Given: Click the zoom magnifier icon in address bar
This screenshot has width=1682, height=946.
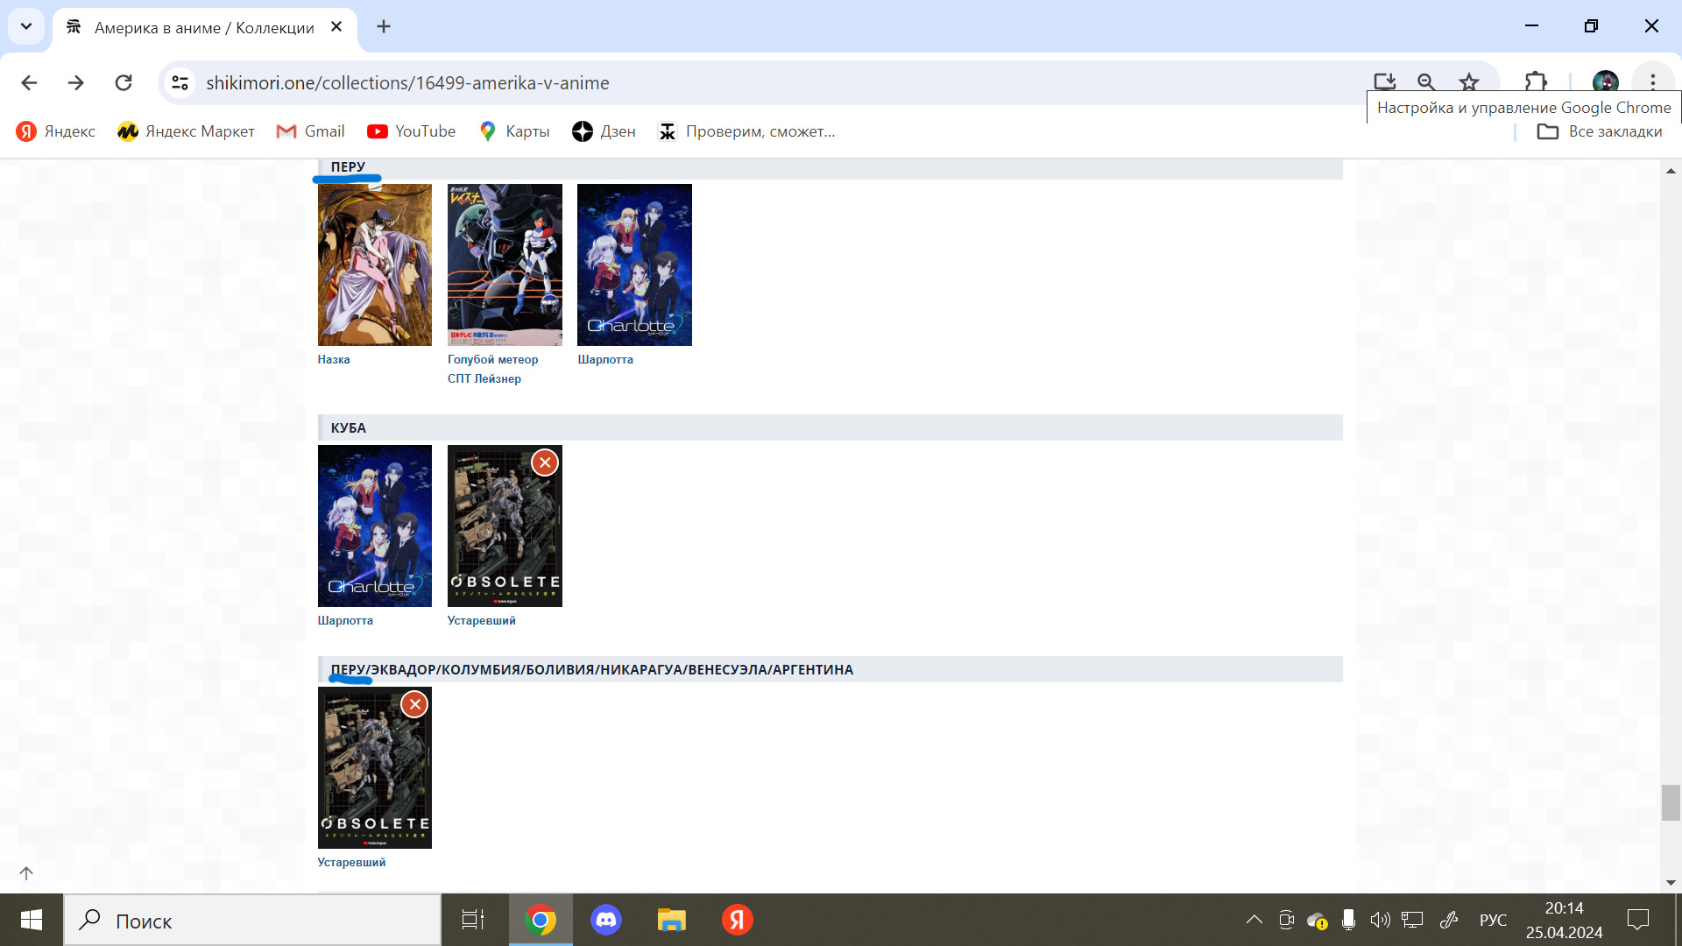Looking at the screenshot, I should [x=1426, y=82].
